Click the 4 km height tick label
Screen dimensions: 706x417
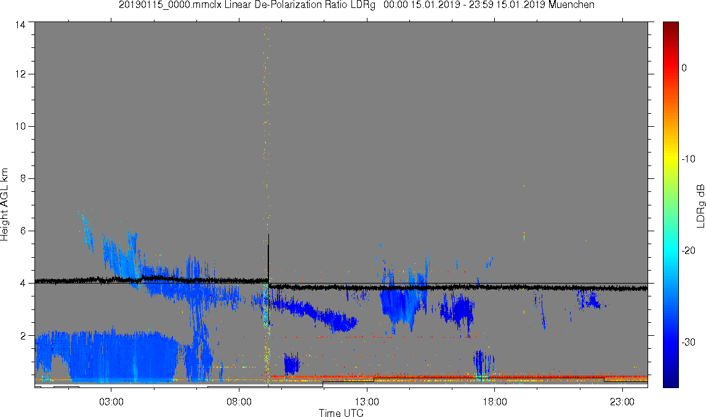pos(23,284)
